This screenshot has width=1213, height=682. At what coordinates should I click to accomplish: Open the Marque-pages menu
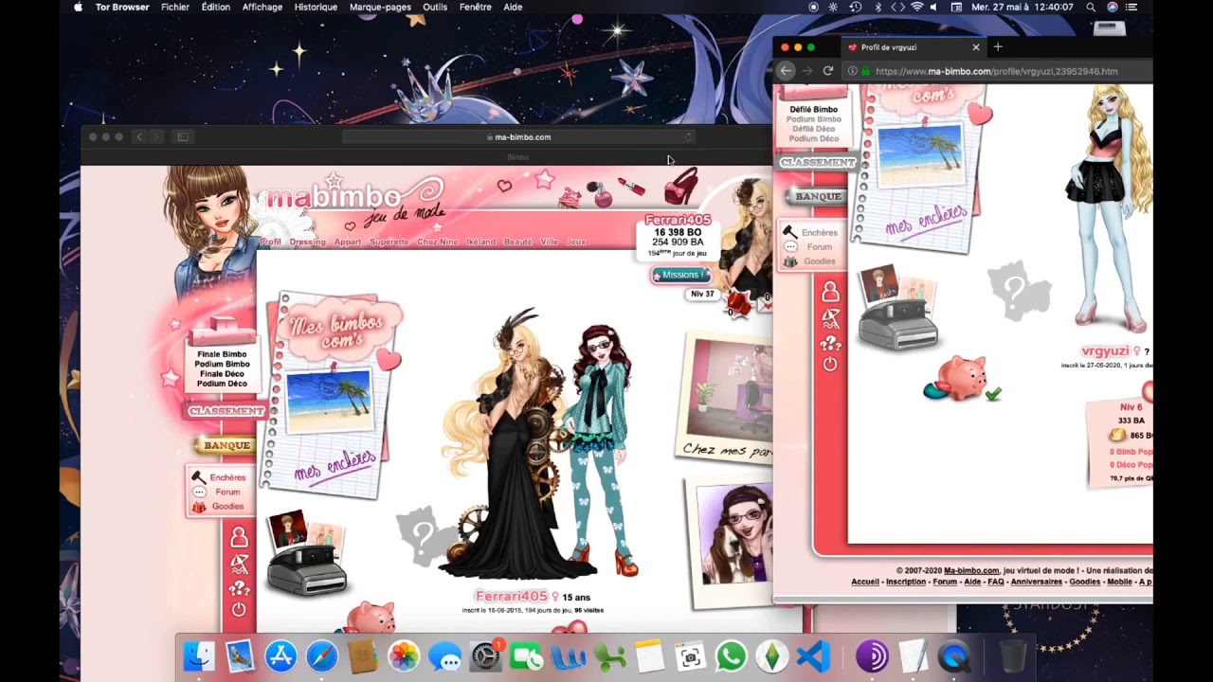pyautogui.click(x=380, y=7)
